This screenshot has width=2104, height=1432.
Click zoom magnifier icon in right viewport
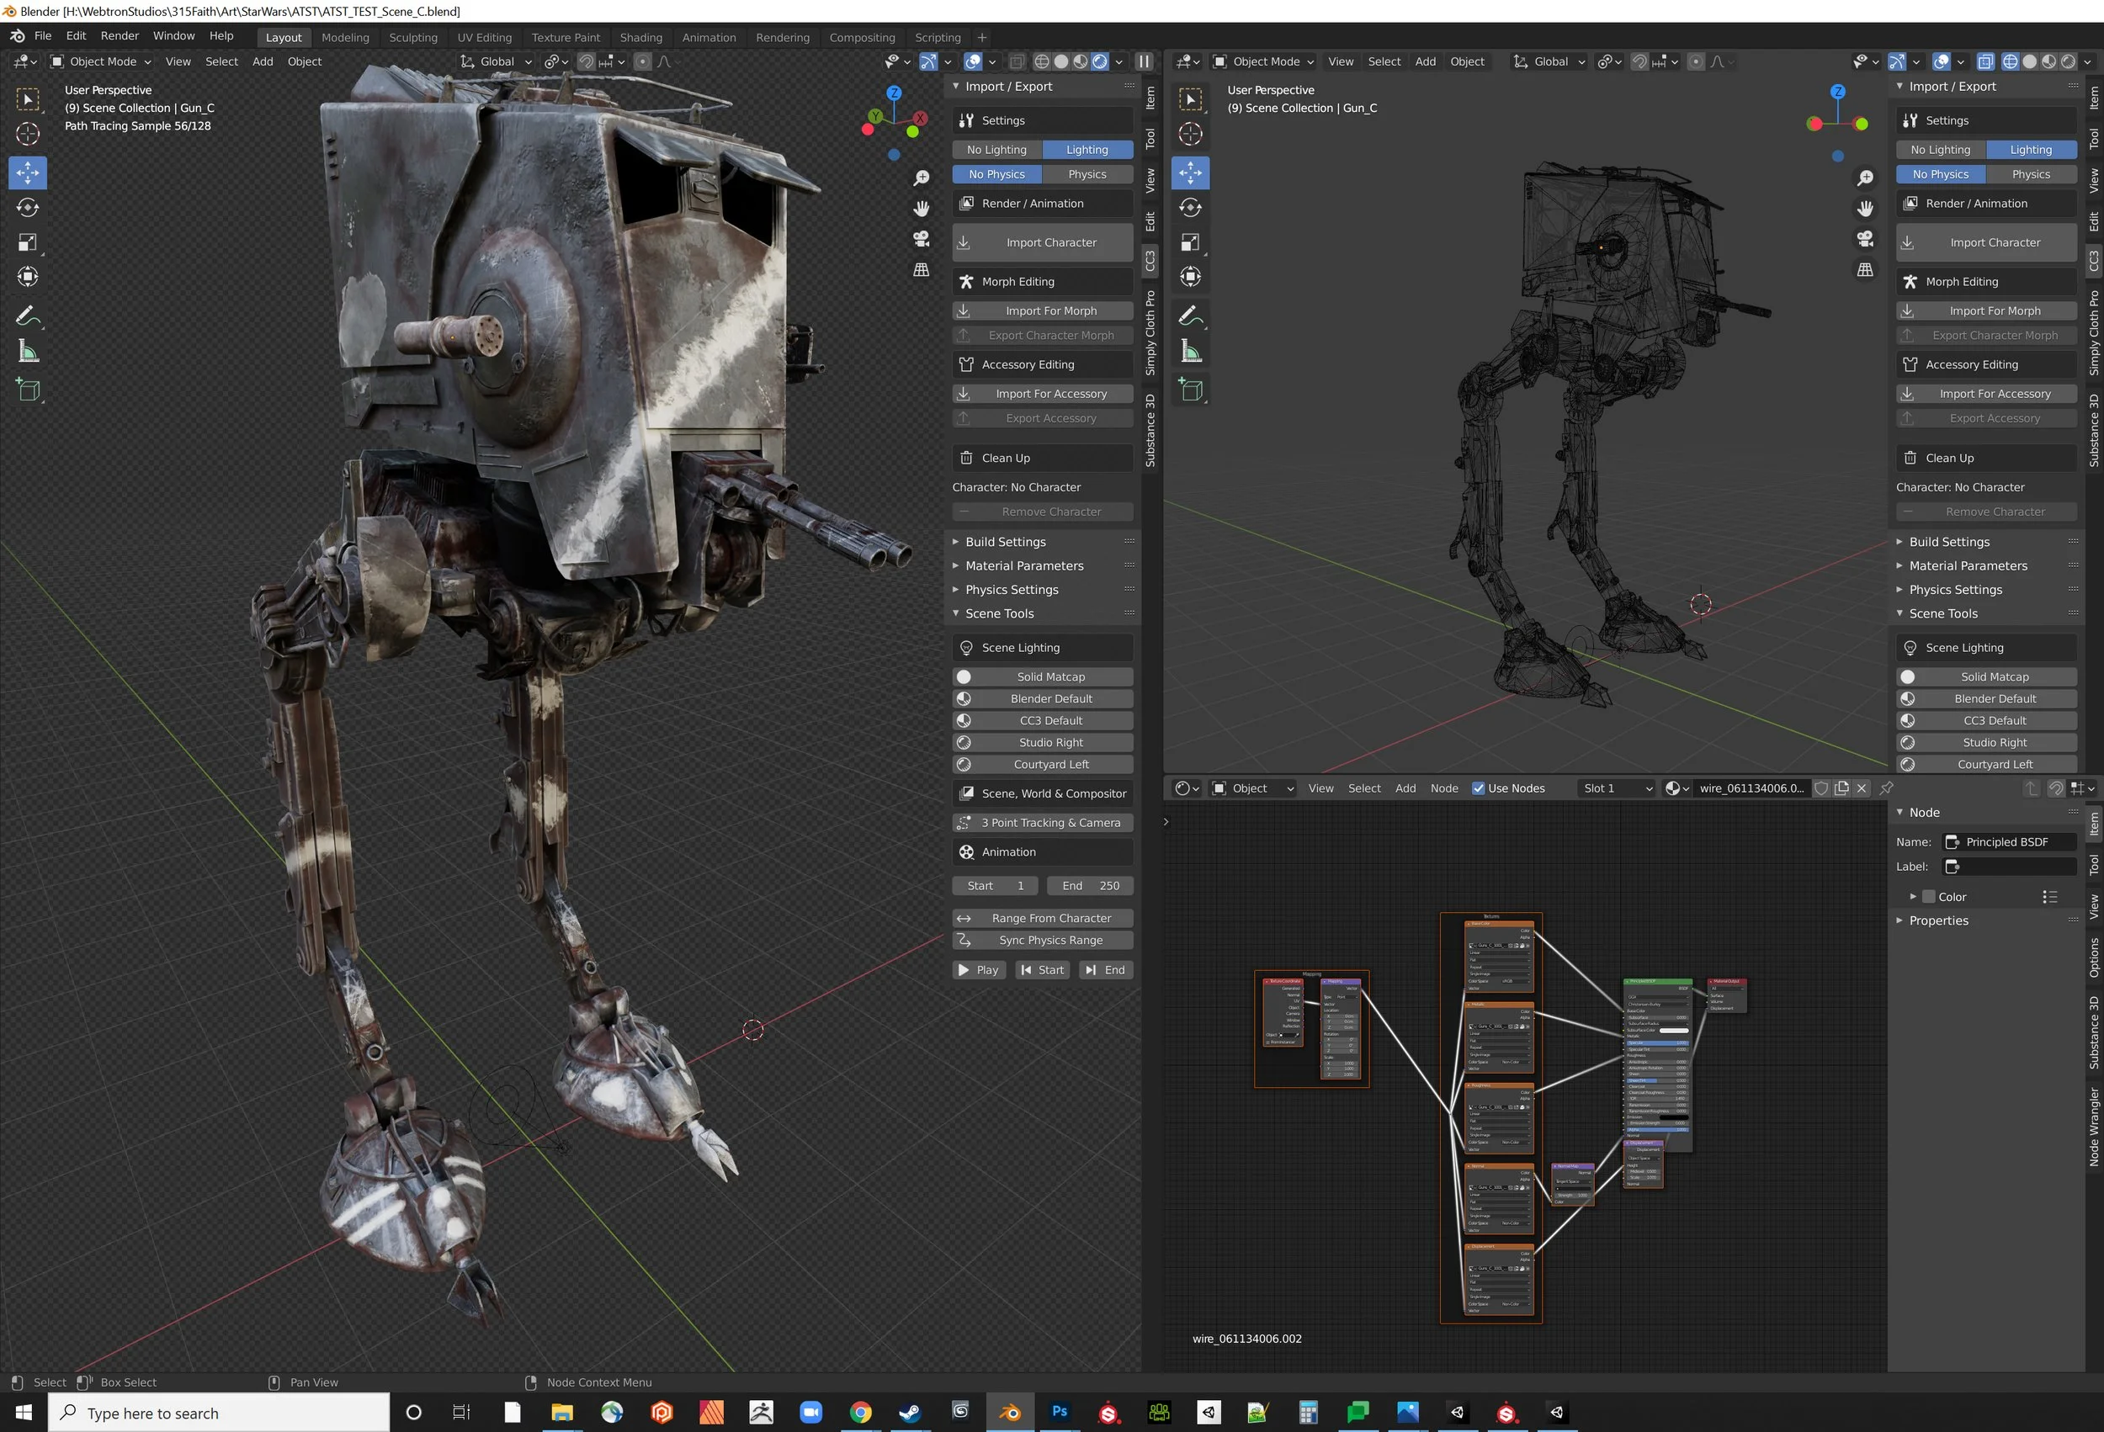(x=1865, y=178)
